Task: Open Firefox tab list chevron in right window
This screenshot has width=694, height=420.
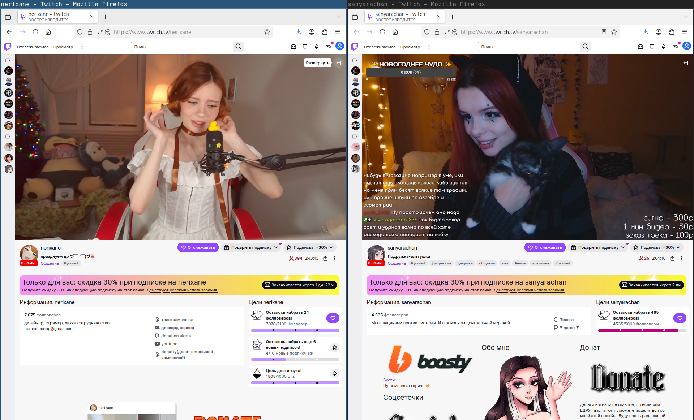Action: pyautogui.click(x=686, y=17)
